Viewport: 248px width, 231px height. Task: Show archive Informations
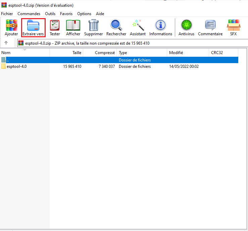pos(161,28)
